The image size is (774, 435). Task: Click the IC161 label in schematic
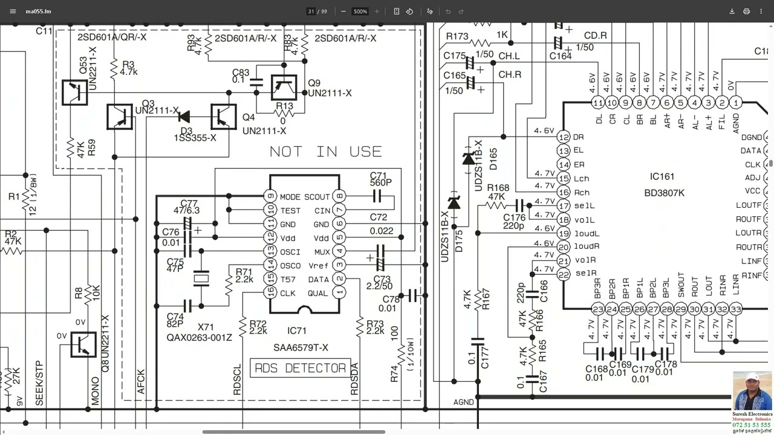(x=662, y=176)
